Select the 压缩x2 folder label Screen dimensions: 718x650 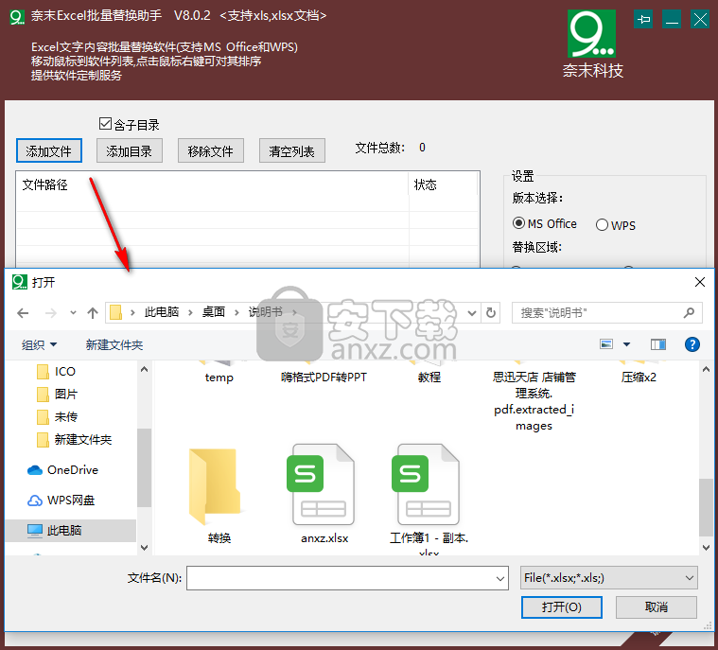639,378
